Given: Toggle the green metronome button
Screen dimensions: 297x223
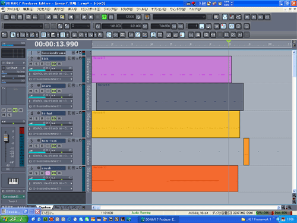Looking at the screenshot, I should coord(104,17).
